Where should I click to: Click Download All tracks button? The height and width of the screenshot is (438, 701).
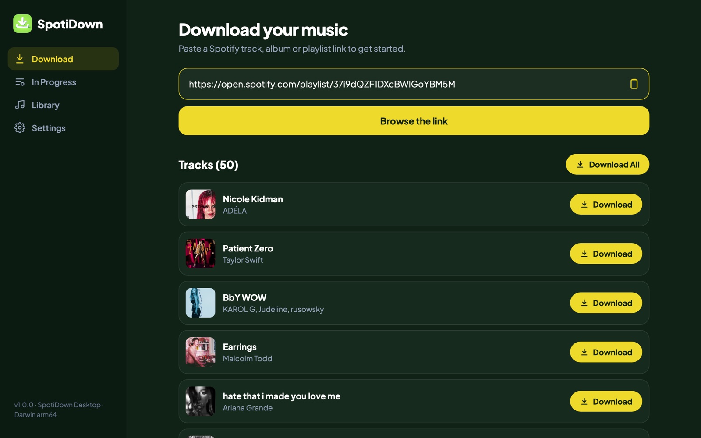607,164
